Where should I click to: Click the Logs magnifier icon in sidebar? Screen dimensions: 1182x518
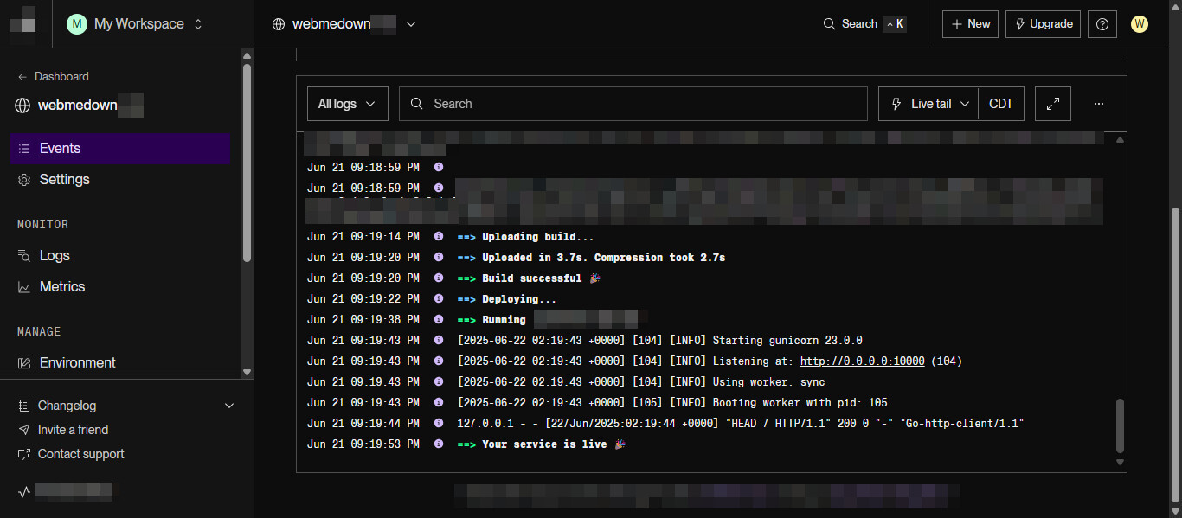click(x=24, y=256)
